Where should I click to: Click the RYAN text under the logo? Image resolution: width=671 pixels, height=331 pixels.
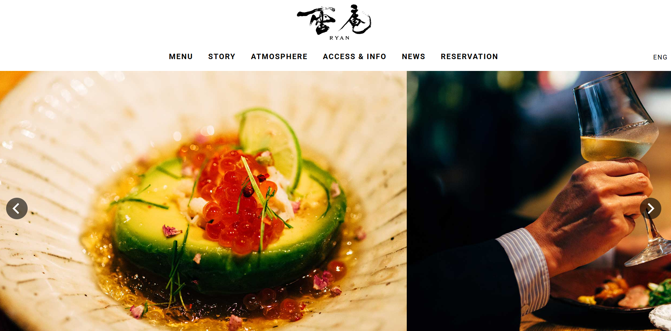tap(339, 38)
